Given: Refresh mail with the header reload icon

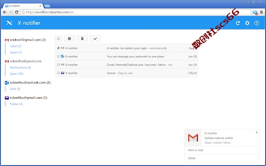Looking at the screenshot, I should coord(238,23).
